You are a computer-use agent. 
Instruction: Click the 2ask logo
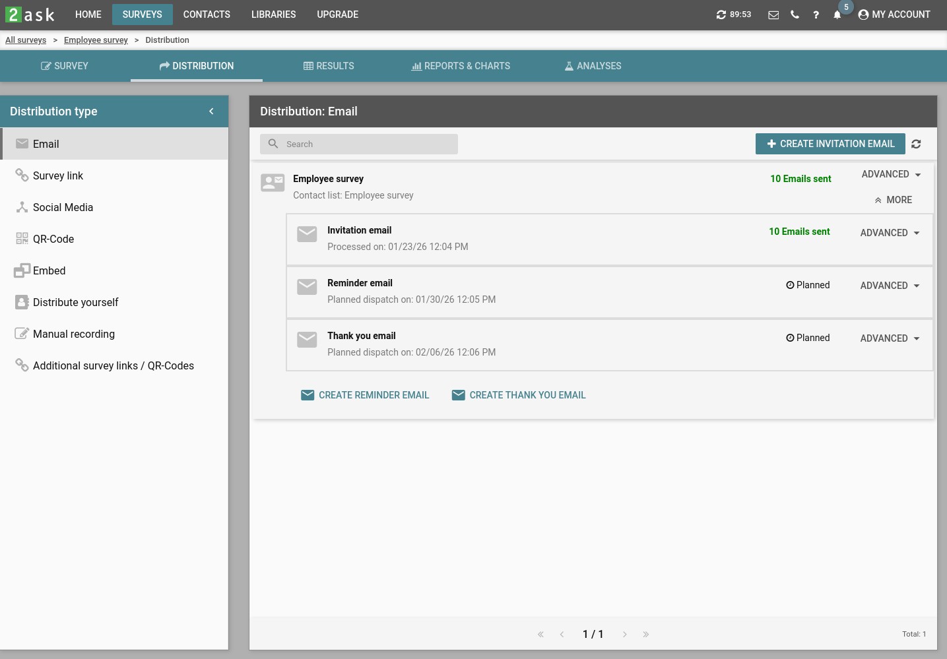tap(30, 15)
